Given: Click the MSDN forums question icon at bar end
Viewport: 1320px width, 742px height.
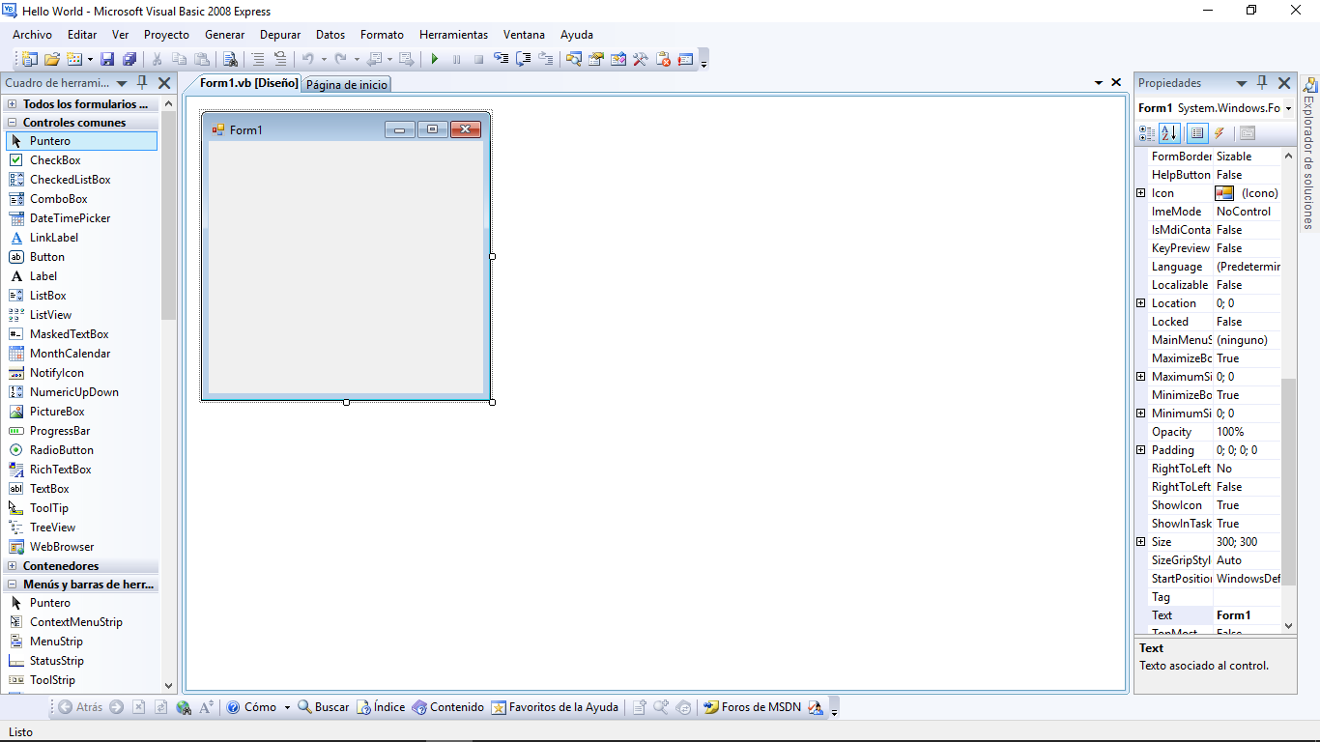Looking at the screenshot, I should (816, 707).
